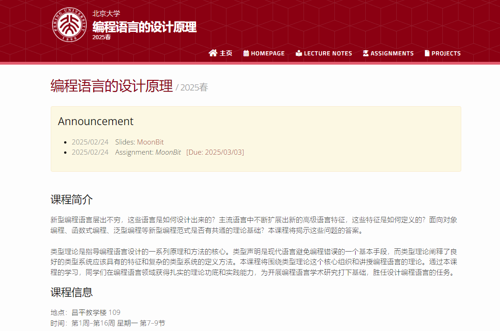Image resolution: width=500 pixels, height=331 pixels.
Task: Click the 课程信息 section heading
Action: pyautogui.click(x=71, y=292)
